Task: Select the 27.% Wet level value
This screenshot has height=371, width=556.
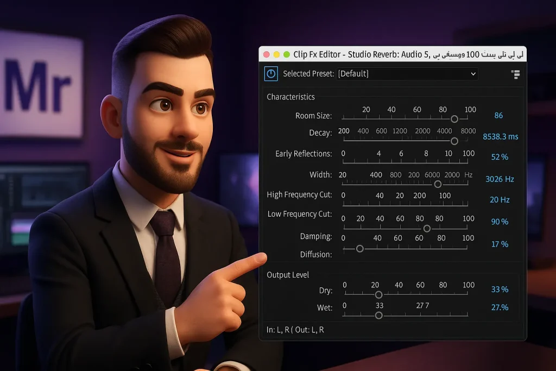Action: 500,307
